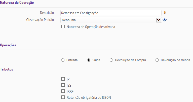193x102 pixels.
Task: Click the Retenção obrigatória de ISSQN label text
Action: tap(91, 97)
